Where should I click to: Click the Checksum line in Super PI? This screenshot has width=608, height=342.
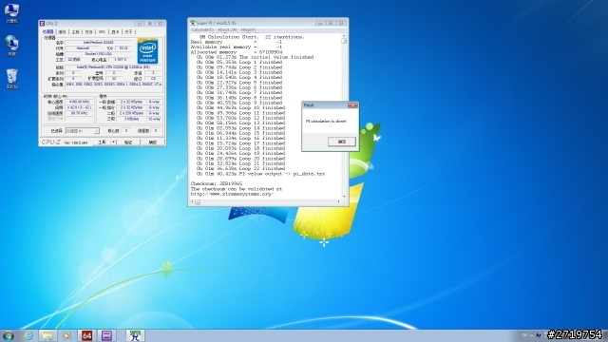(x=217, y=183)
